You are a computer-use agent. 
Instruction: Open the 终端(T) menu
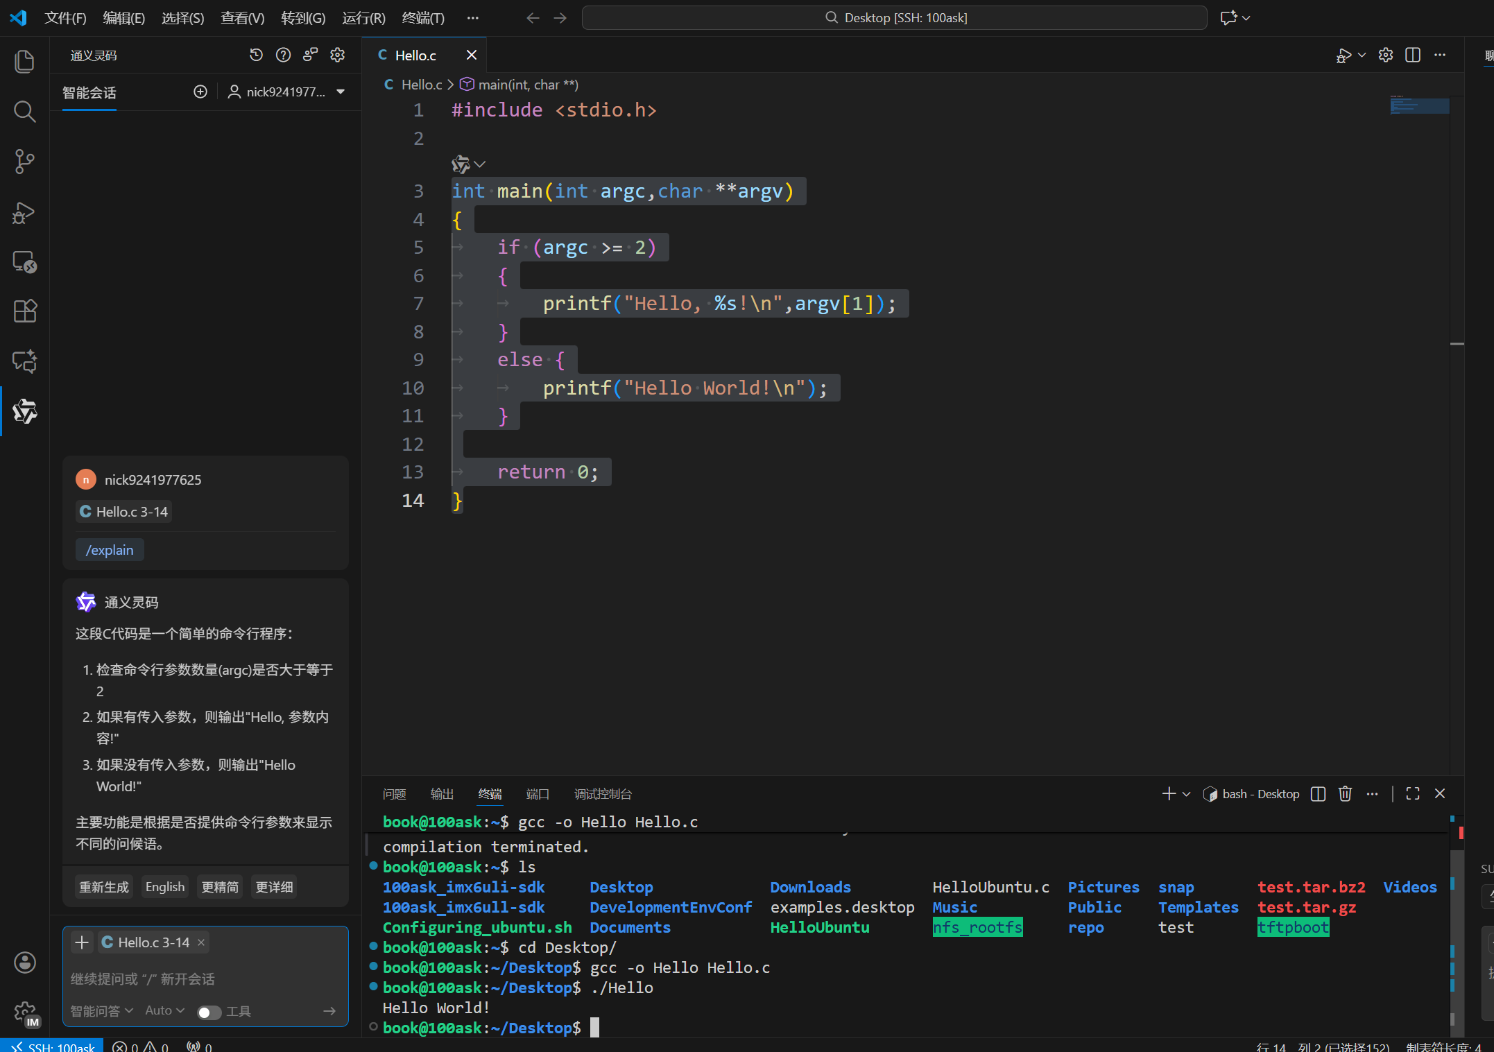pyautogui.click(x=423, y=18)
